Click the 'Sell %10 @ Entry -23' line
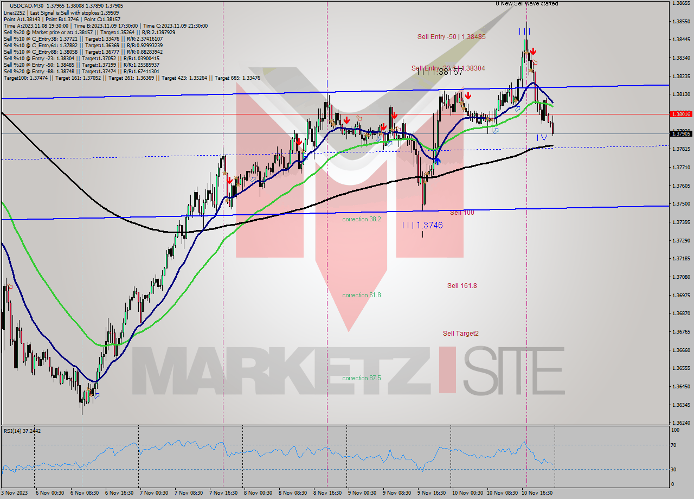 (x=81, y=58)
